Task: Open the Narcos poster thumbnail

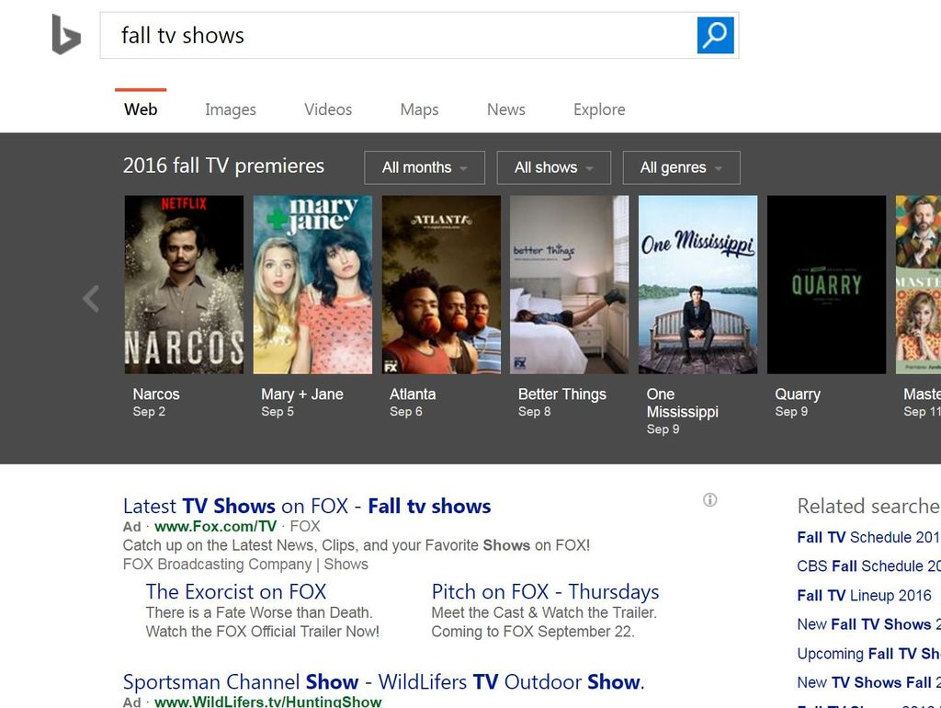Action: (x=183, y=283)
